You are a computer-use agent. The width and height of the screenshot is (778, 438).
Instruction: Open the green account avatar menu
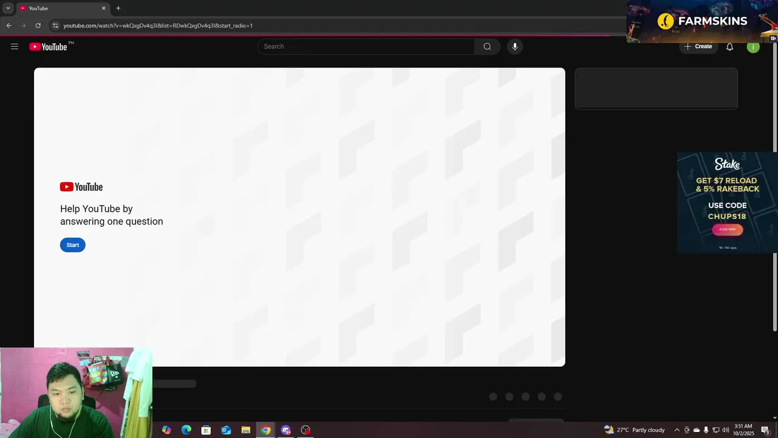753,46
